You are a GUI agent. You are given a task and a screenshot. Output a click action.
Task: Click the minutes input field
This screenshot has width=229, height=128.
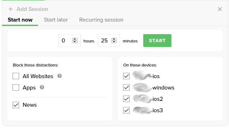point(105,41)
